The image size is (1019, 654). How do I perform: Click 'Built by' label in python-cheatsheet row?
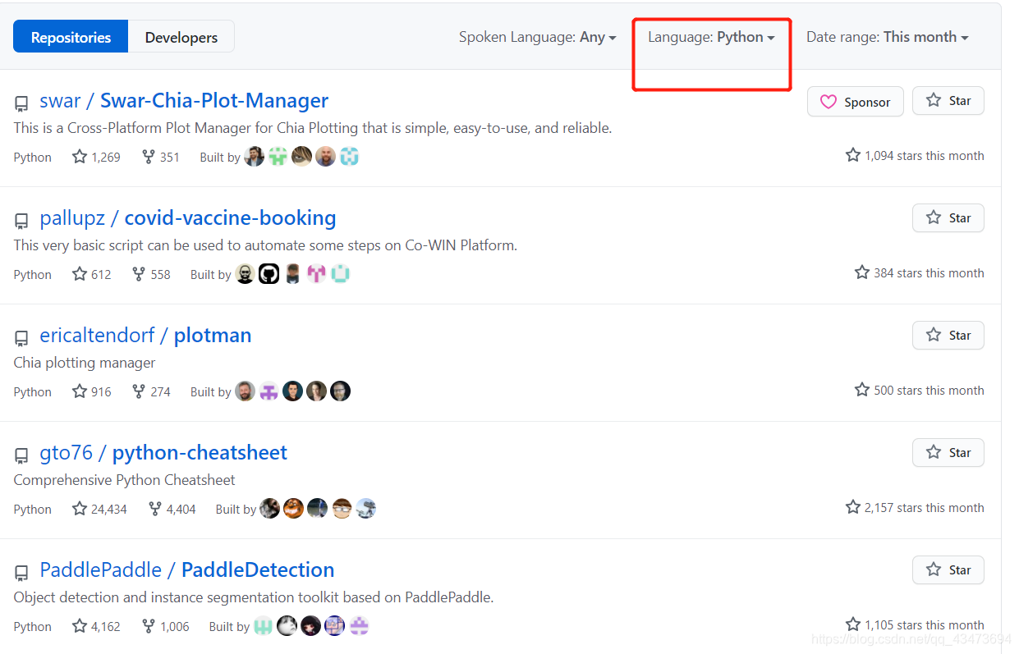tap(236, 510)
